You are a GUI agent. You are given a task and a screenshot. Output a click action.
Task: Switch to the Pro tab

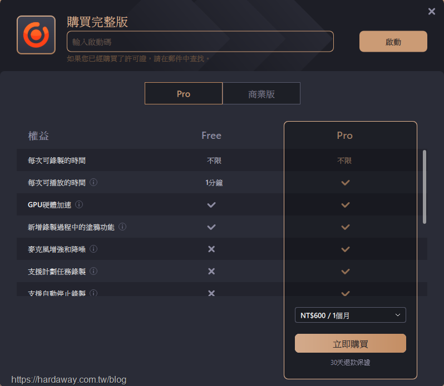[184, 93]
